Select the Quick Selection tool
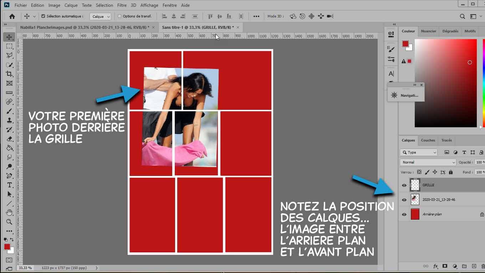This screenshot has height=273, width=485. tap(9, 65)
